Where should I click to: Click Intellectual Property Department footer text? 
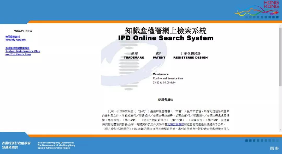point(56,143)
